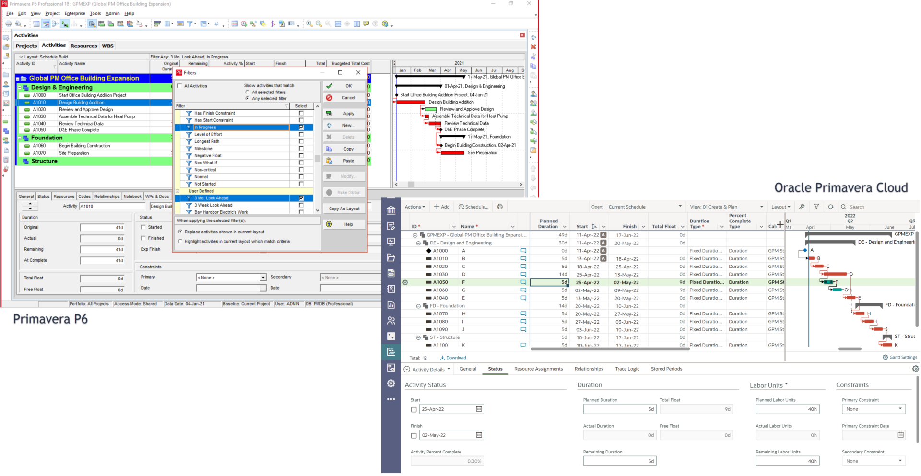Click the Zoom Out magnifier in P6 toolbar
Viewport: 921px width, 476px height.
coord(319,23)
